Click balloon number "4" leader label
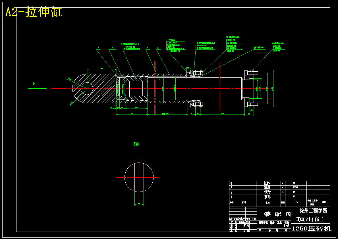 click(x=158, y=48)
